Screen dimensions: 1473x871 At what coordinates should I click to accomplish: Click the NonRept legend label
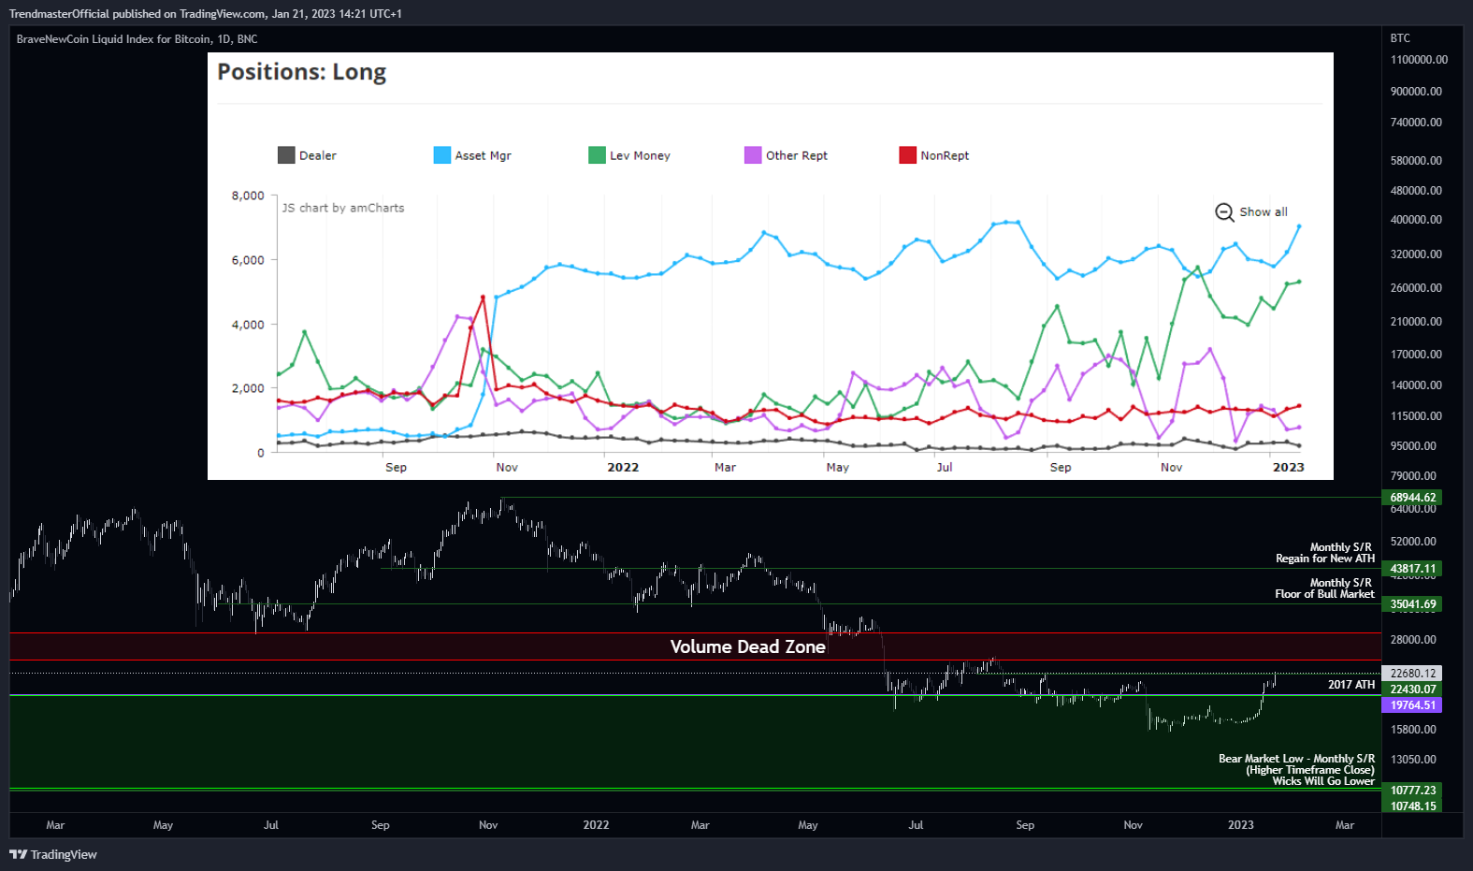coord(945,155)
